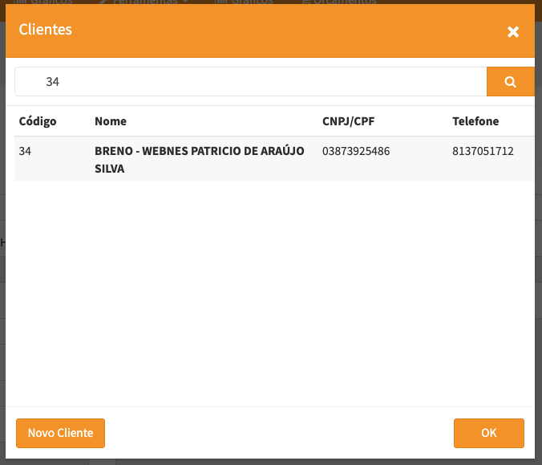Open Gráficos between Ferramentas and Orçamentos
Viewport: 542px width, 465px height.
245,2
